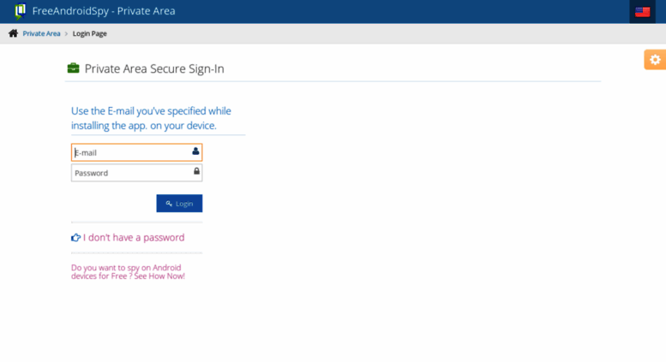Click the 'Use the E-mail you've specified' instruction text
The width and height of the screenshot is (666, 362).
click(151, 118)
